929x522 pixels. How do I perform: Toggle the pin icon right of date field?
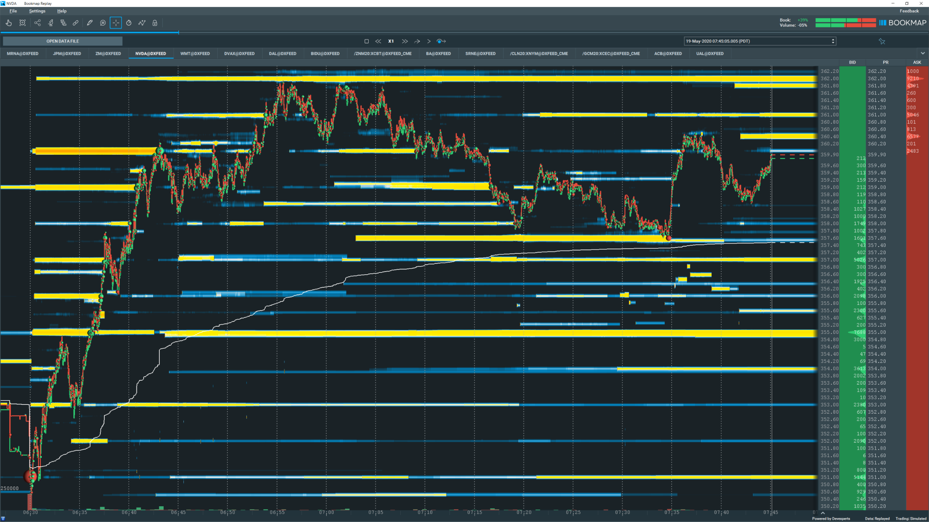882,41
